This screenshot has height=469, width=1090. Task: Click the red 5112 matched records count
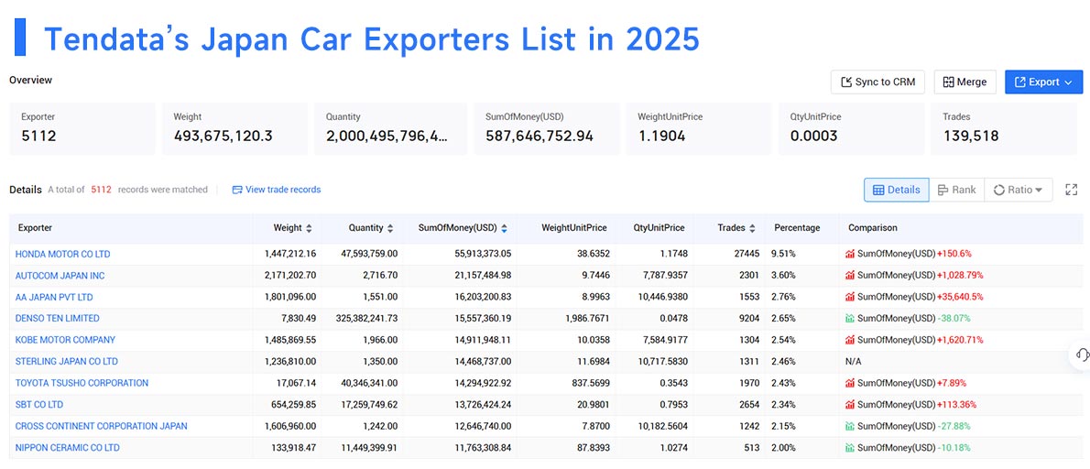[x=101, y=189]
